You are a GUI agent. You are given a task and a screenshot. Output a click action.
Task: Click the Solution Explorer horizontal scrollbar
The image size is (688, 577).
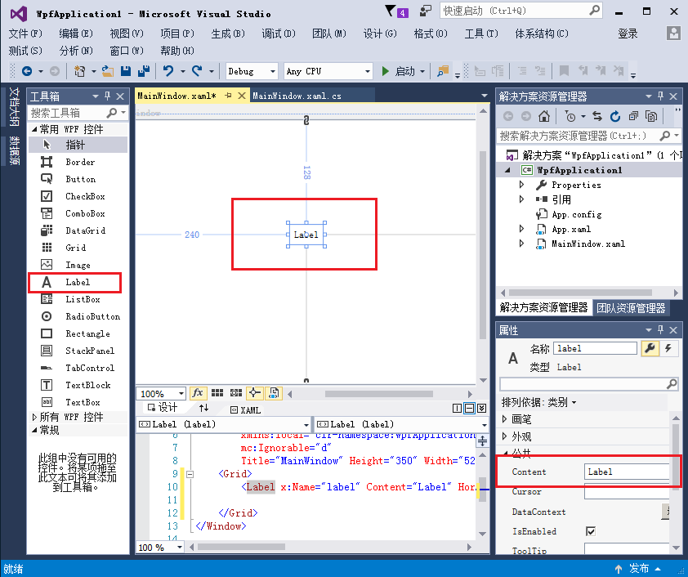(x=580, y=293)
